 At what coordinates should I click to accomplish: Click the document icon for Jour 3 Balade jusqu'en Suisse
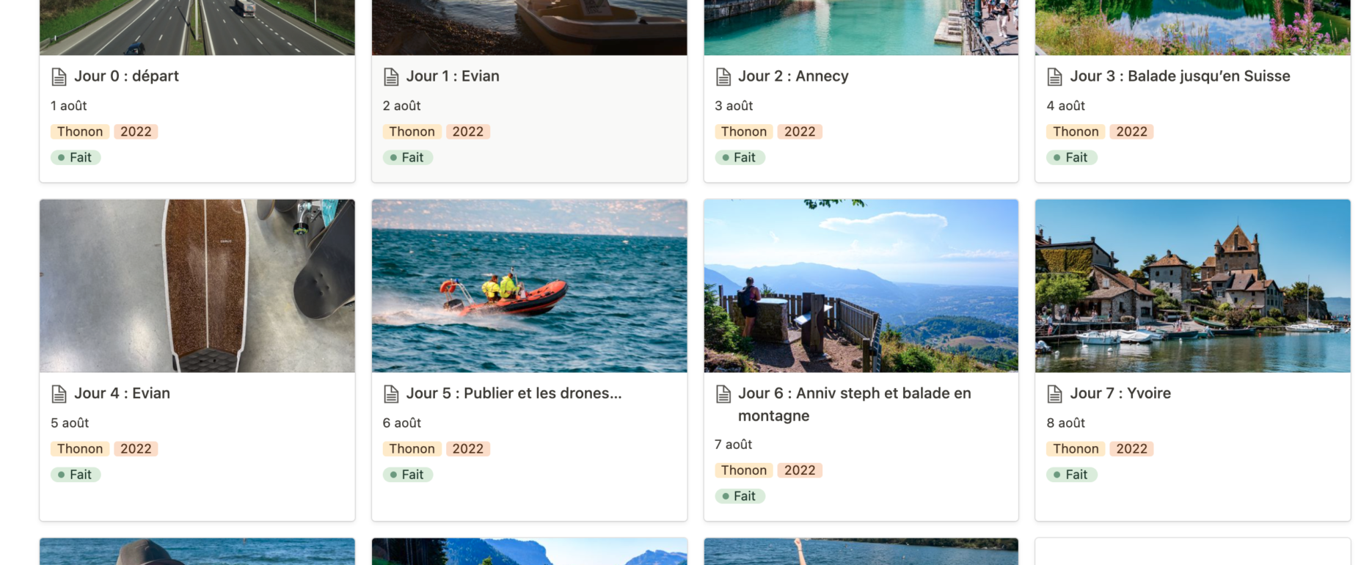click(1054, 76)
